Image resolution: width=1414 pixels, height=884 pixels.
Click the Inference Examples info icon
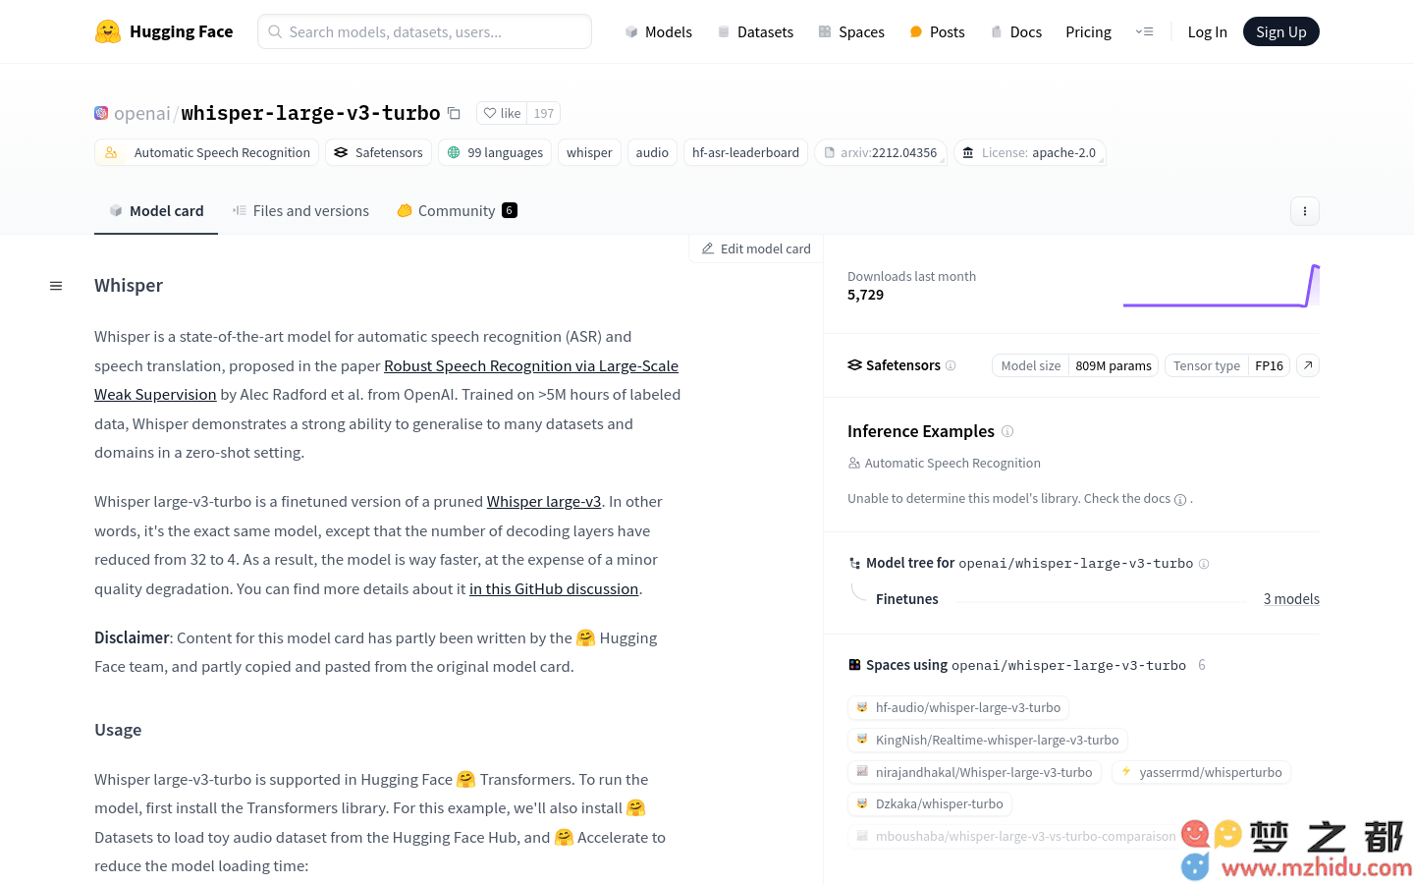click(1007, 431)
